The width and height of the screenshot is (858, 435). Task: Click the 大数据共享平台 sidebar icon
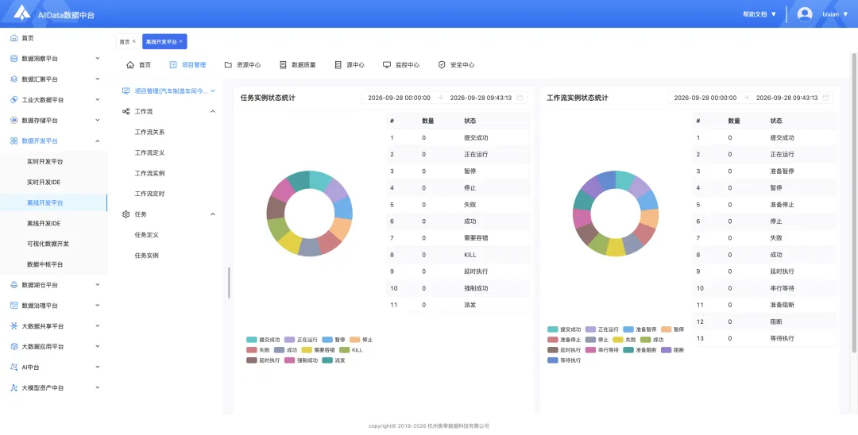coord(14,326)
